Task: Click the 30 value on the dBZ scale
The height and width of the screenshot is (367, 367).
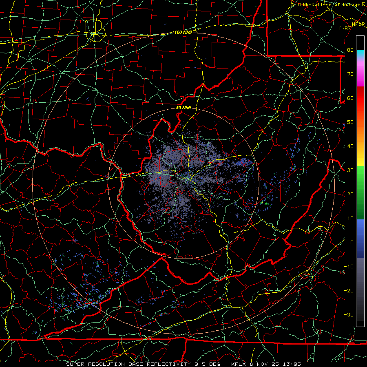Action: pyautogui.click(x=350, y=170)
